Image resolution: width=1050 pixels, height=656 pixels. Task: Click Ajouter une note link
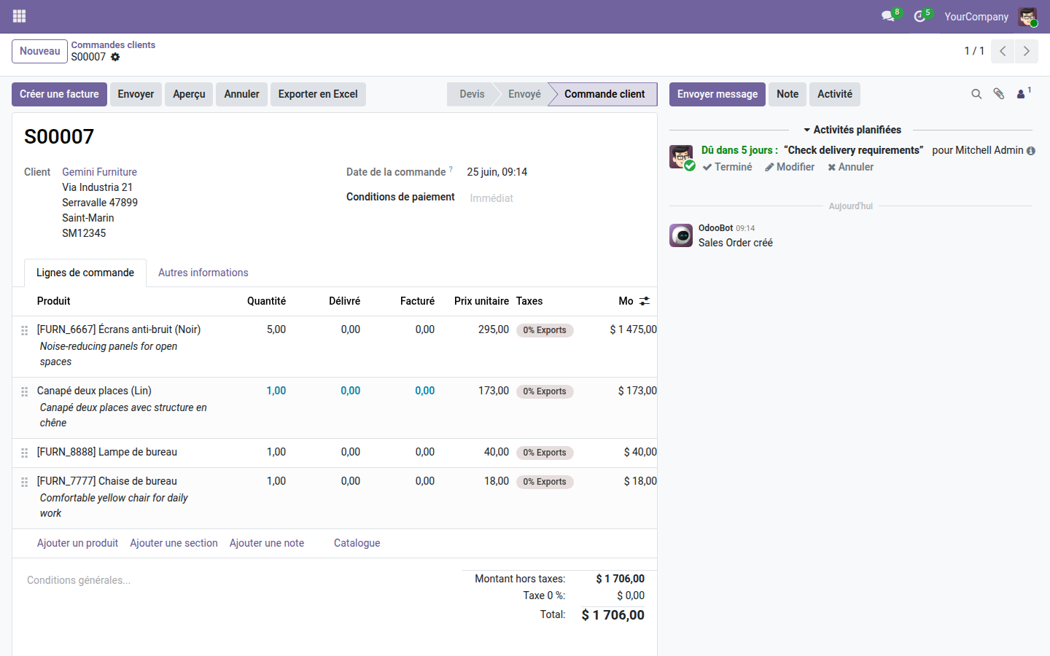coord(267,543)
